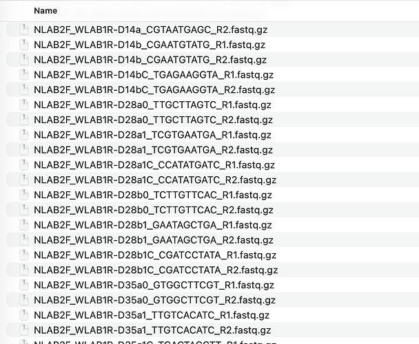Select file D14b_CGAATGTATG_R2.fastq.gz
Screen dimensions: 419x344
point(150,60)
